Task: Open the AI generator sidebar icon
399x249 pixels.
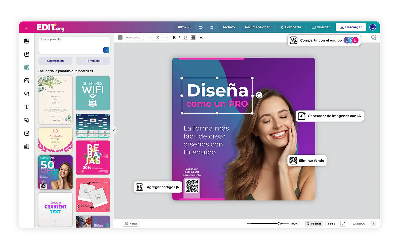Action: pos(27,134)
